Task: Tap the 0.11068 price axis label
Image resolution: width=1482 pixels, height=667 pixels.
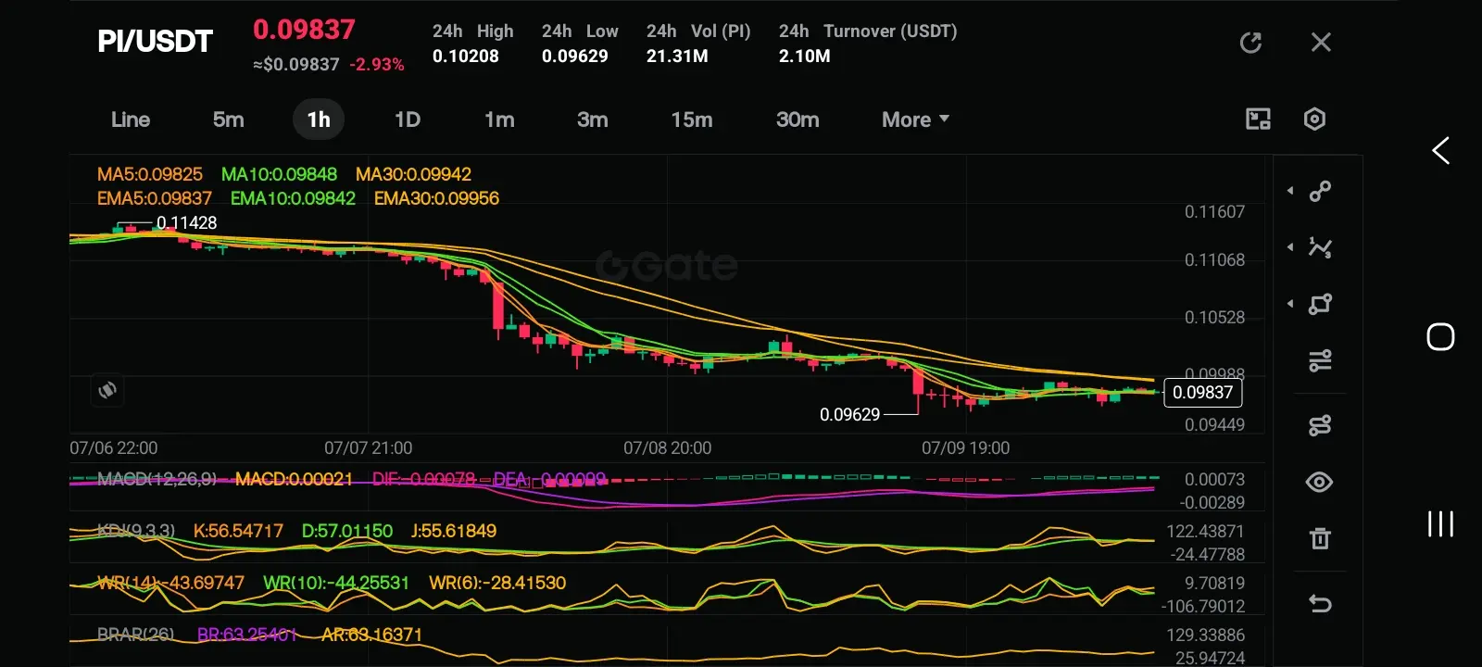Action: 1214,260
